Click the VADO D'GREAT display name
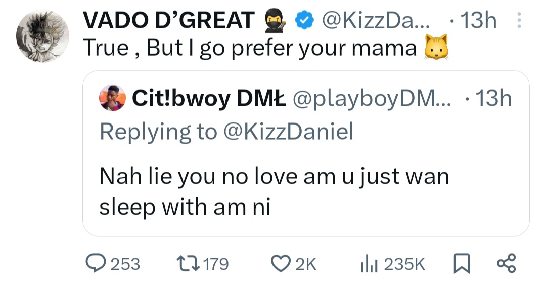Image resolution: width=546 pixels, height=290 pixels. pyautogui.click(x=169, y=21)
